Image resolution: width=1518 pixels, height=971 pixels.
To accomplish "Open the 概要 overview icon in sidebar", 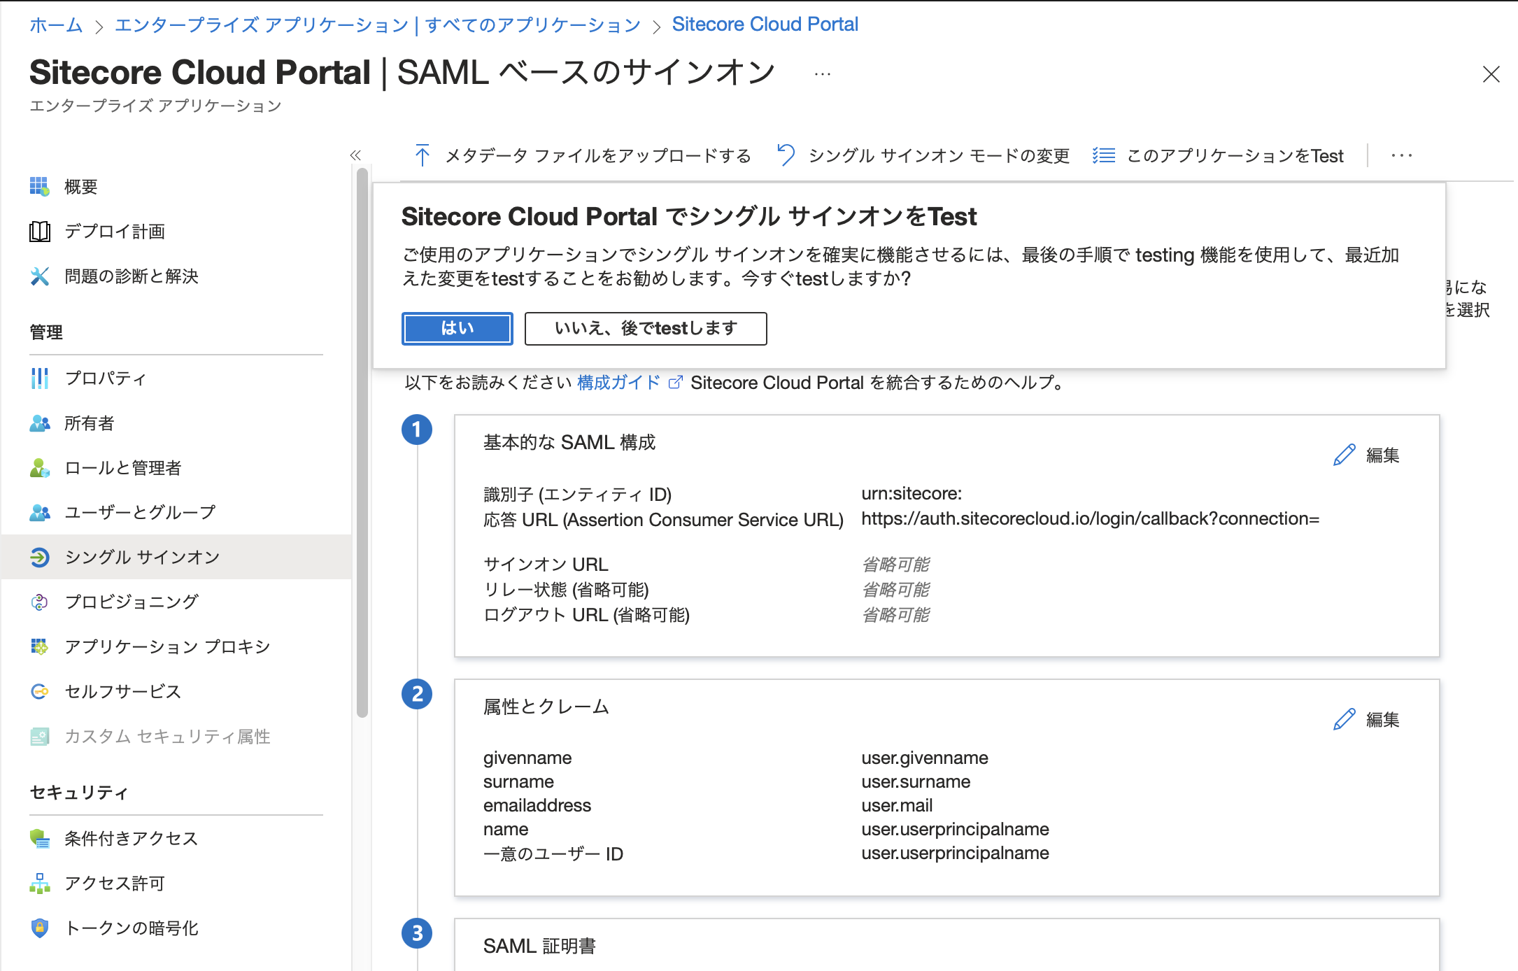I will (x=39, y=187).
